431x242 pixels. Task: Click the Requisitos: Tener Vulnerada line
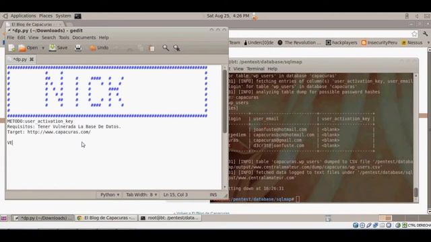click(x=64, y=126)
